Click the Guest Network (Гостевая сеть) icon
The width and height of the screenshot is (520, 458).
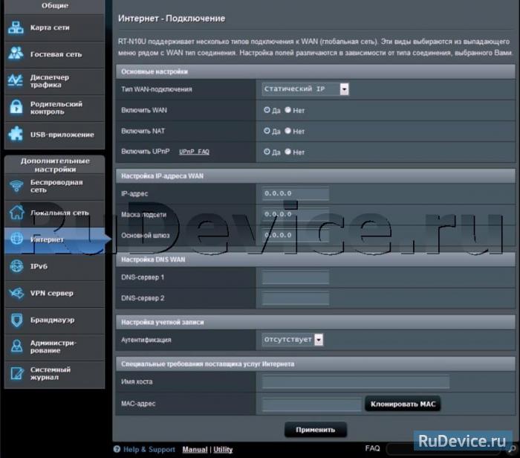click(16, 54)
